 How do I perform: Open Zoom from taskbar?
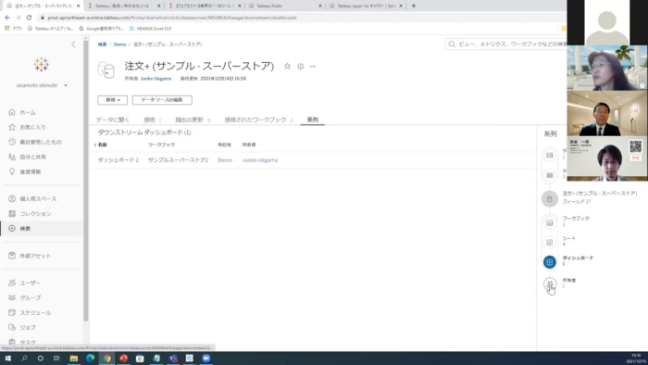206,359
